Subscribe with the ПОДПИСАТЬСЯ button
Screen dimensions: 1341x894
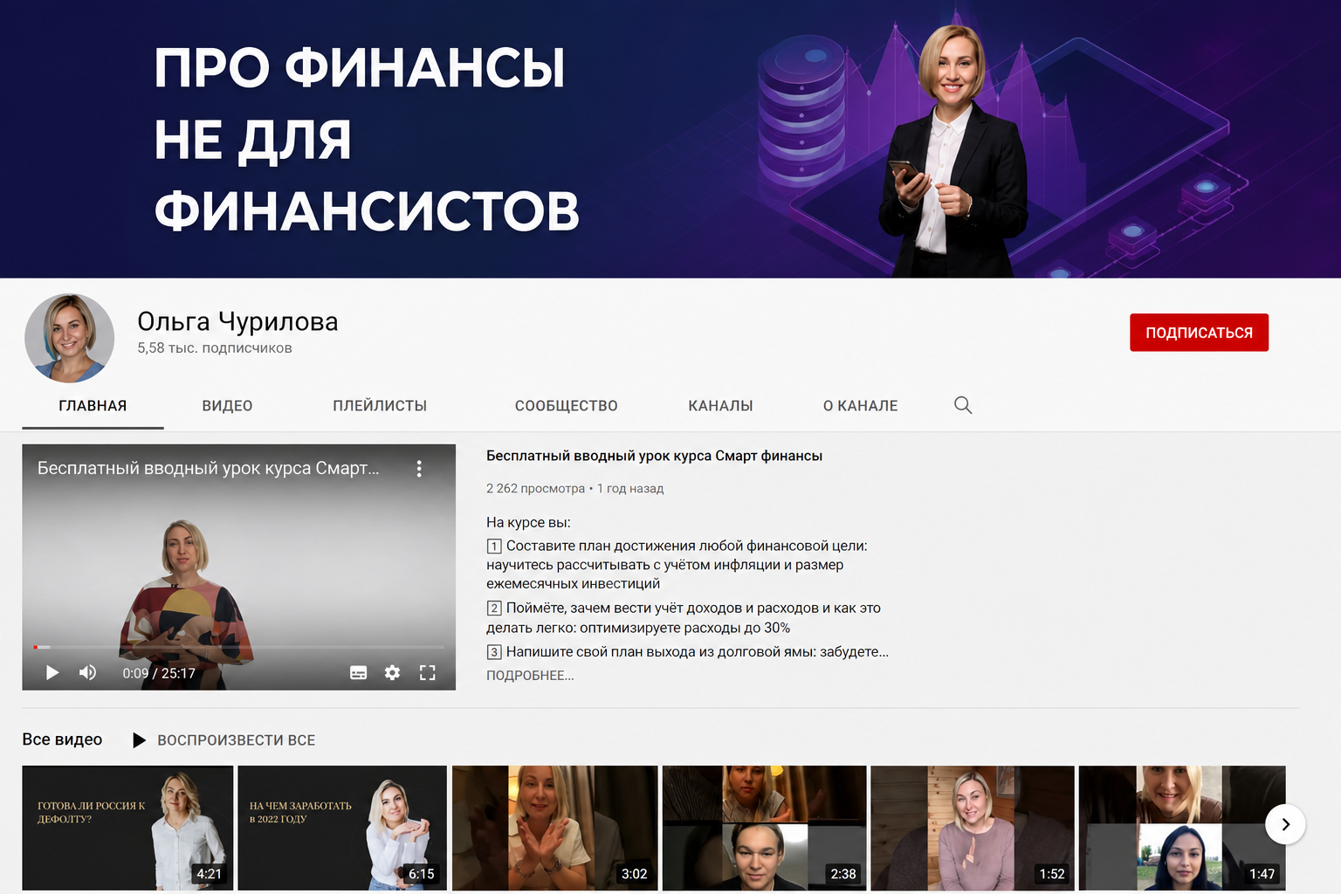click(1199, 333)
